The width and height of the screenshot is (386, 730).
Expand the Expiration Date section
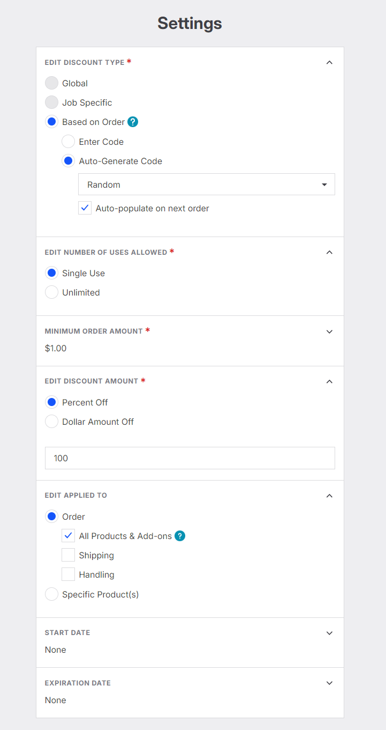pos(329,683)
